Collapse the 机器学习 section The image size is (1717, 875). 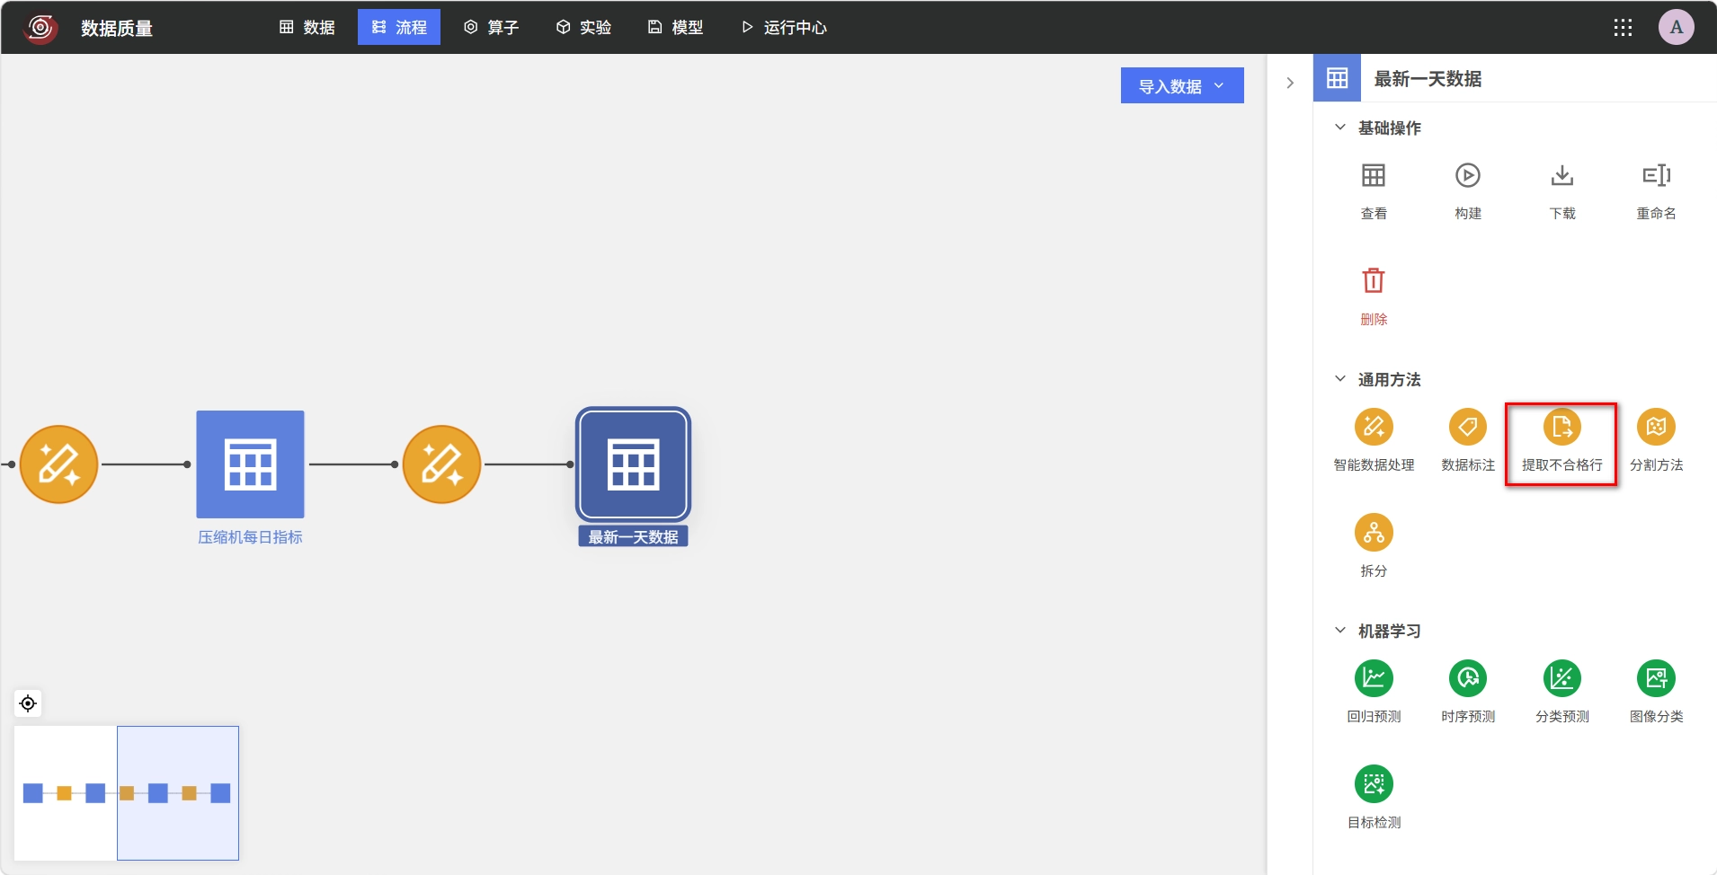tap(1340, 631)
